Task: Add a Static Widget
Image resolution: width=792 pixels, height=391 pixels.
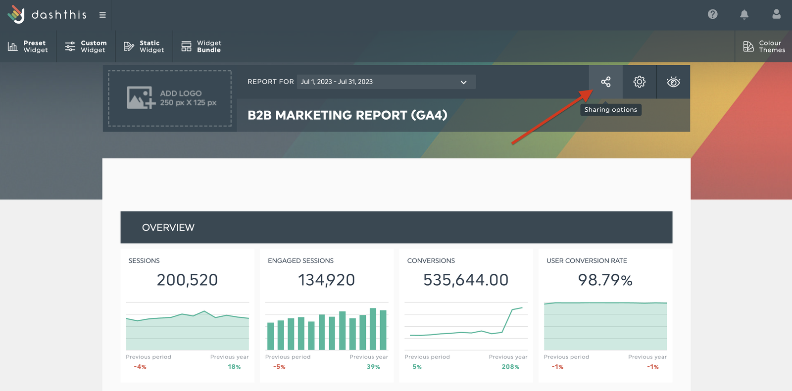Action: click(144, 46)
